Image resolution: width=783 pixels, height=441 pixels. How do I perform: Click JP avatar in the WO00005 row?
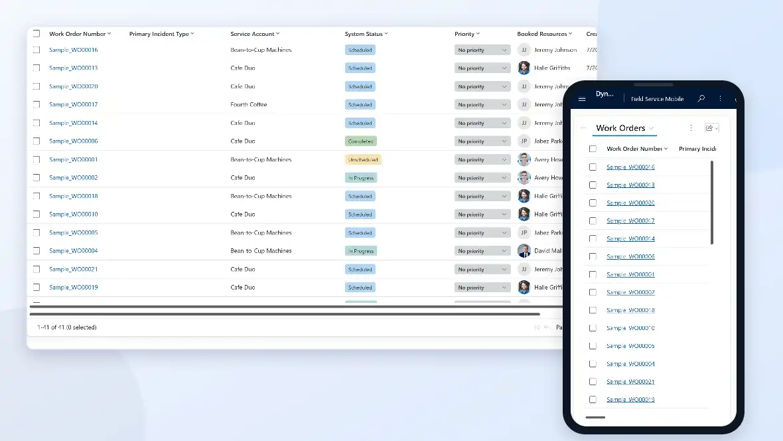click(524, 232)
